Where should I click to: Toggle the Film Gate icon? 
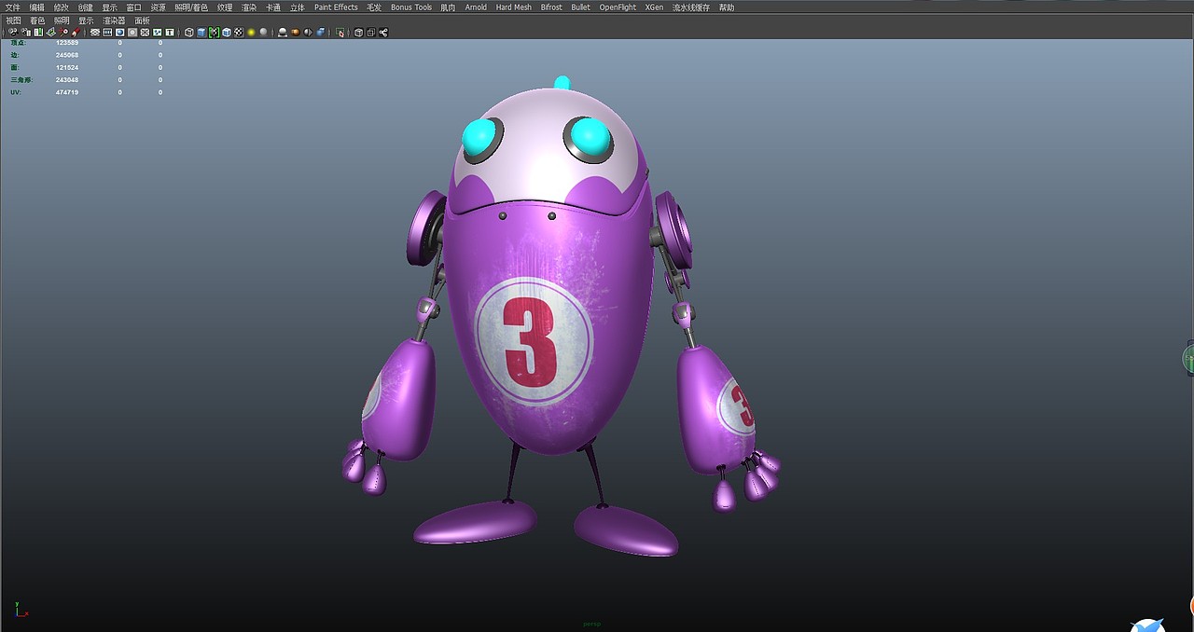(x=107, y=32)
